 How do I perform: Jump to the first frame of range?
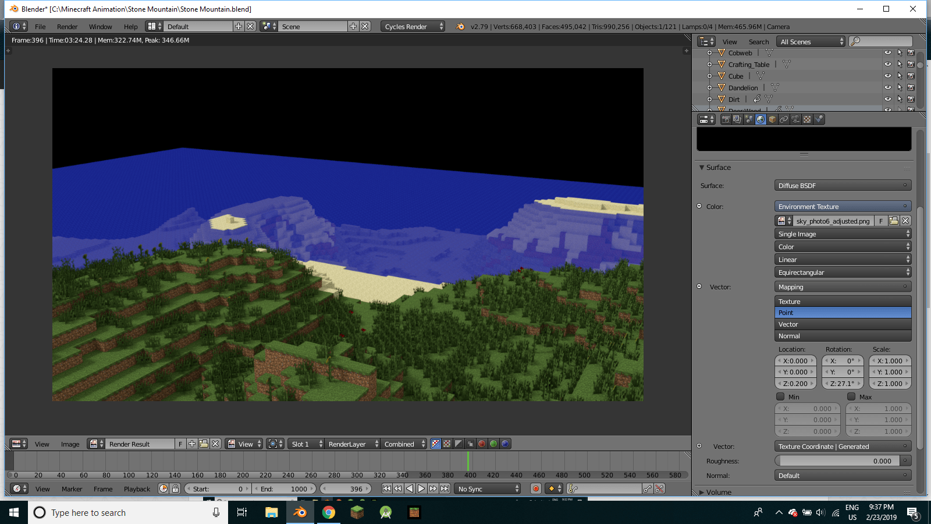point(386,488)
